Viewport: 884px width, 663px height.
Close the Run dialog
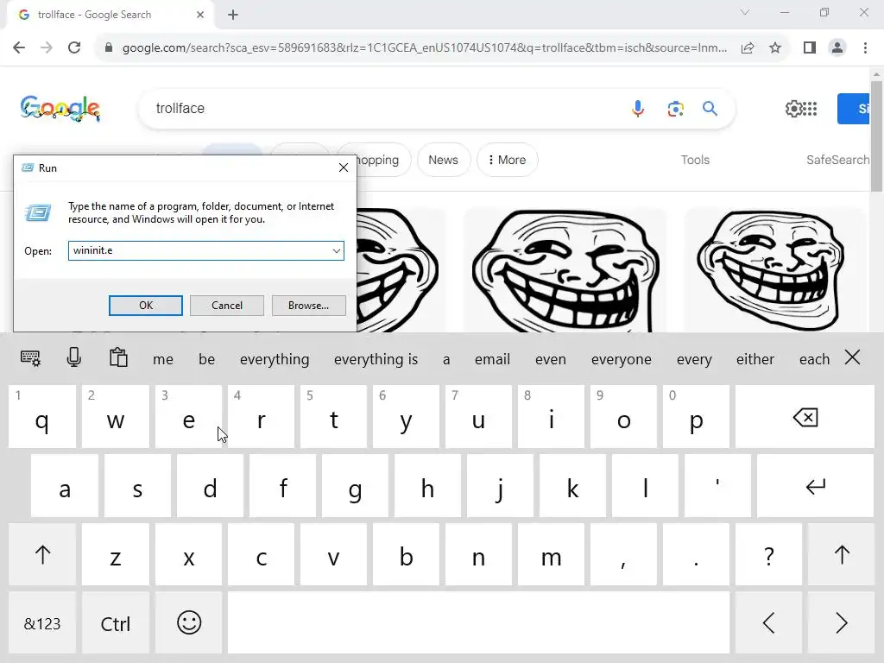coord(344,168)
